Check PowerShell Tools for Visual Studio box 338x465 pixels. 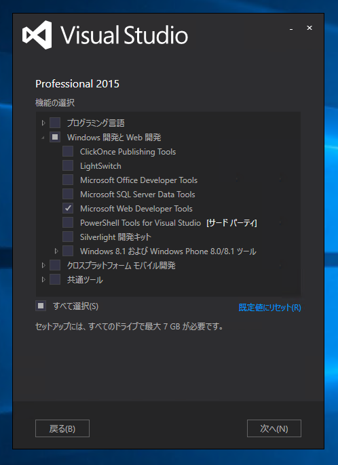point(68,222)
